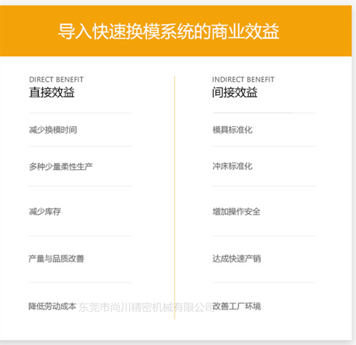
Task: Select the 间接效益 heading
Action: (x=235, y=92)
